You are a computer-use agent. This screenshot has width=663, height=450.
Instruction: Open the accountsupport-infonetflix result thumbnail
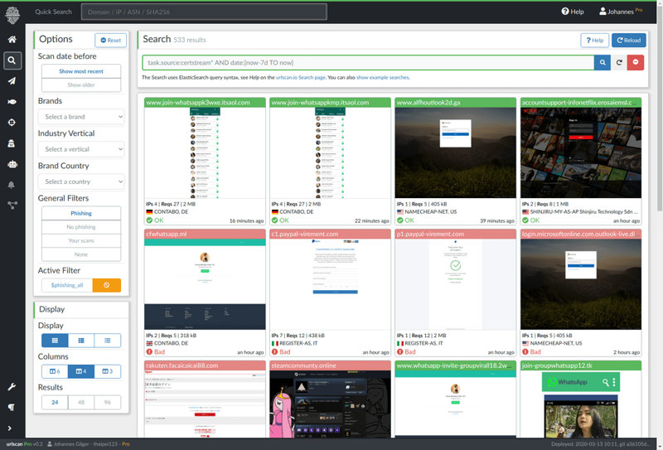tap(581, 152)
